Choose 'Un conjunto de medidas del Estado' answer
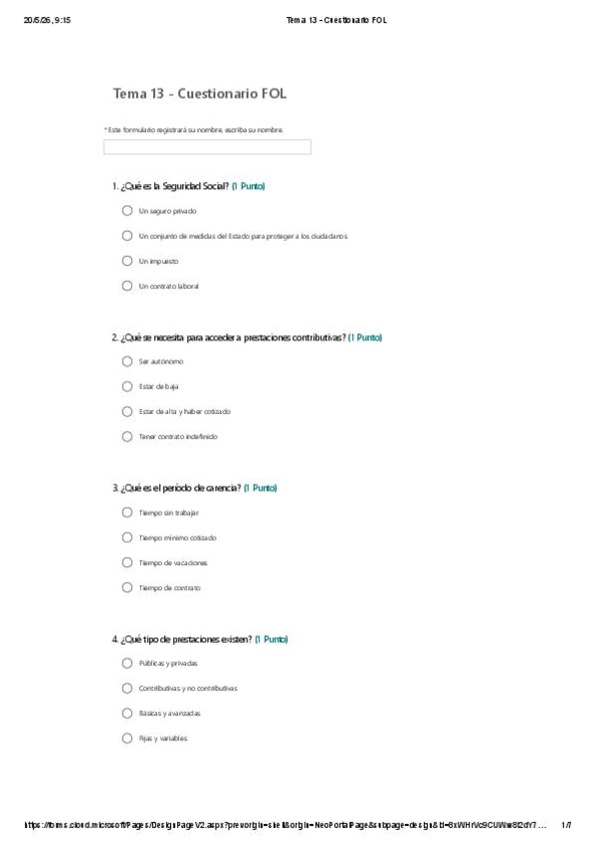This screenshot has width=596, height=844. [127, 236]
